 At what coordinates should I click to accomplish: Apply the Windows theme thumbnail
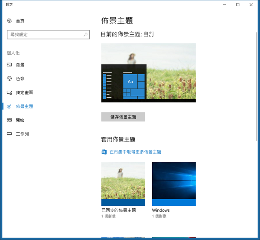pyautogui.click(x=174, y=184)
